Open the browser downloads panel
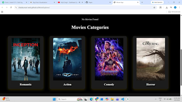Image resolution: width=182 pixels, height=102 pixels. point(167,7)
